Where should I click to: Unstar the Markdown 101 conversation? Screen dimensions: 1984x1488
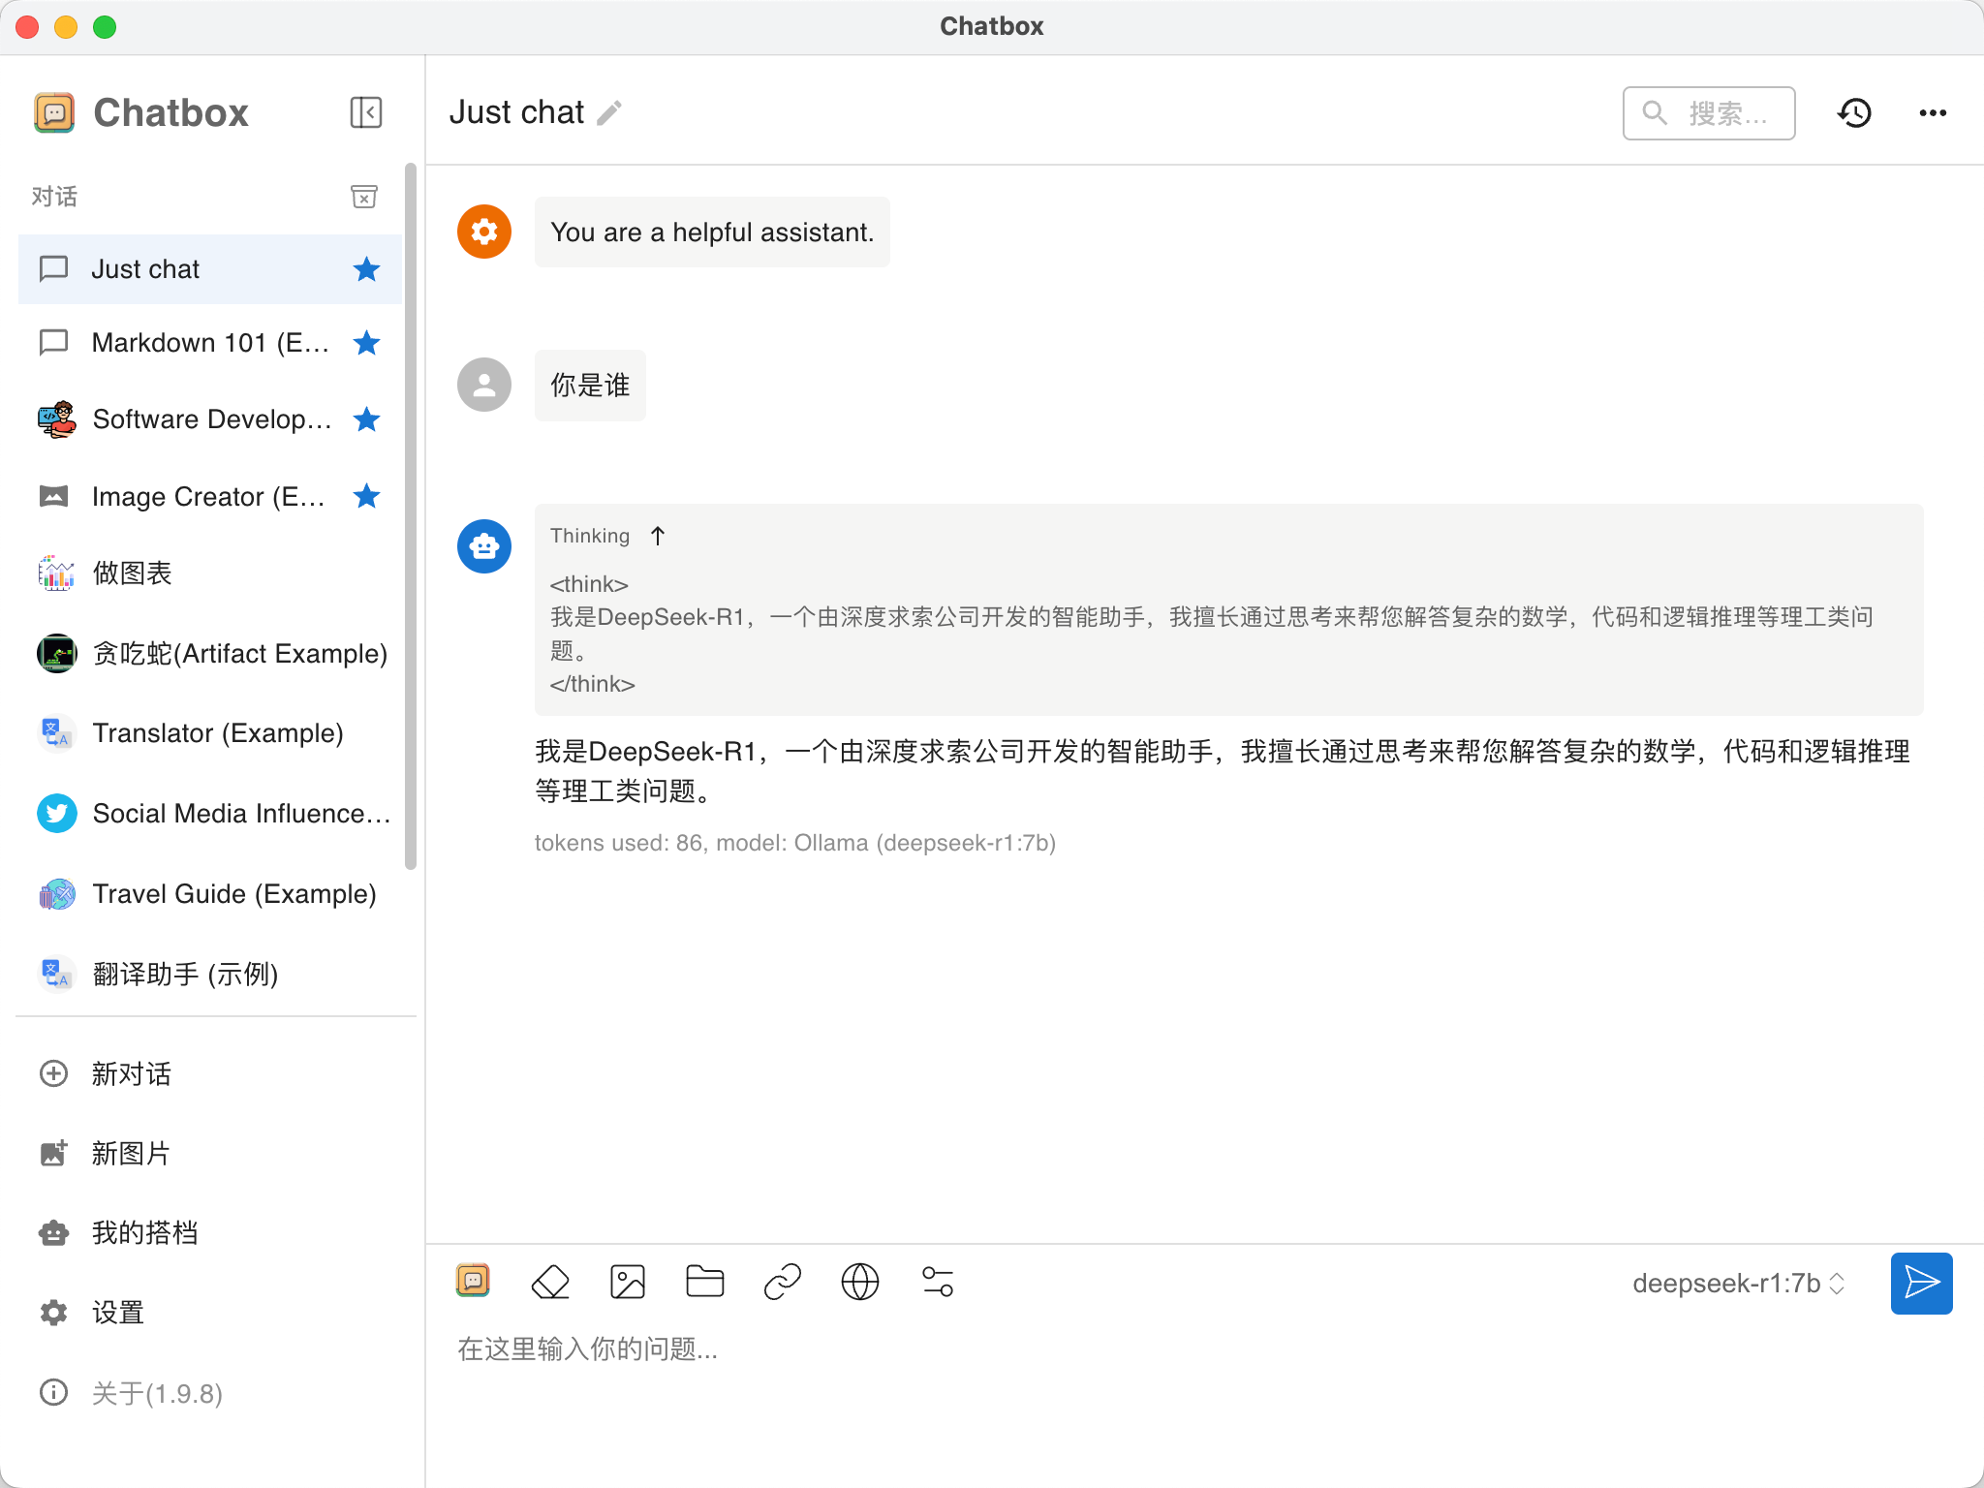[x=366, y=342]
